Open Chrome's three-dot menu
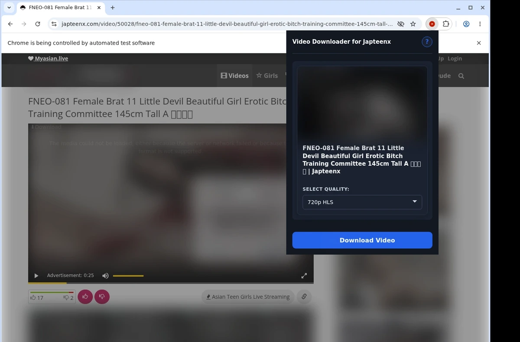This screenshot has width=520, height=342. tap(480, 24)
